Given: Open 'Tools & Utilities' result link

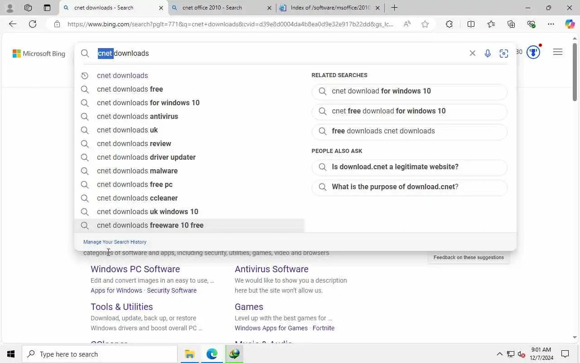Looking at the screenshot, I should (x=121, y=307).
